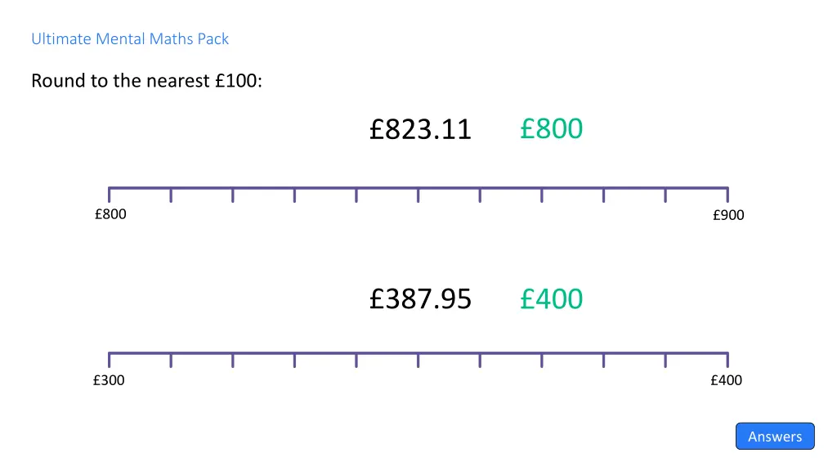Open the Ultimate Mental Maths Pack link
The height and width of the screenshot is (471, 837).
130,38
